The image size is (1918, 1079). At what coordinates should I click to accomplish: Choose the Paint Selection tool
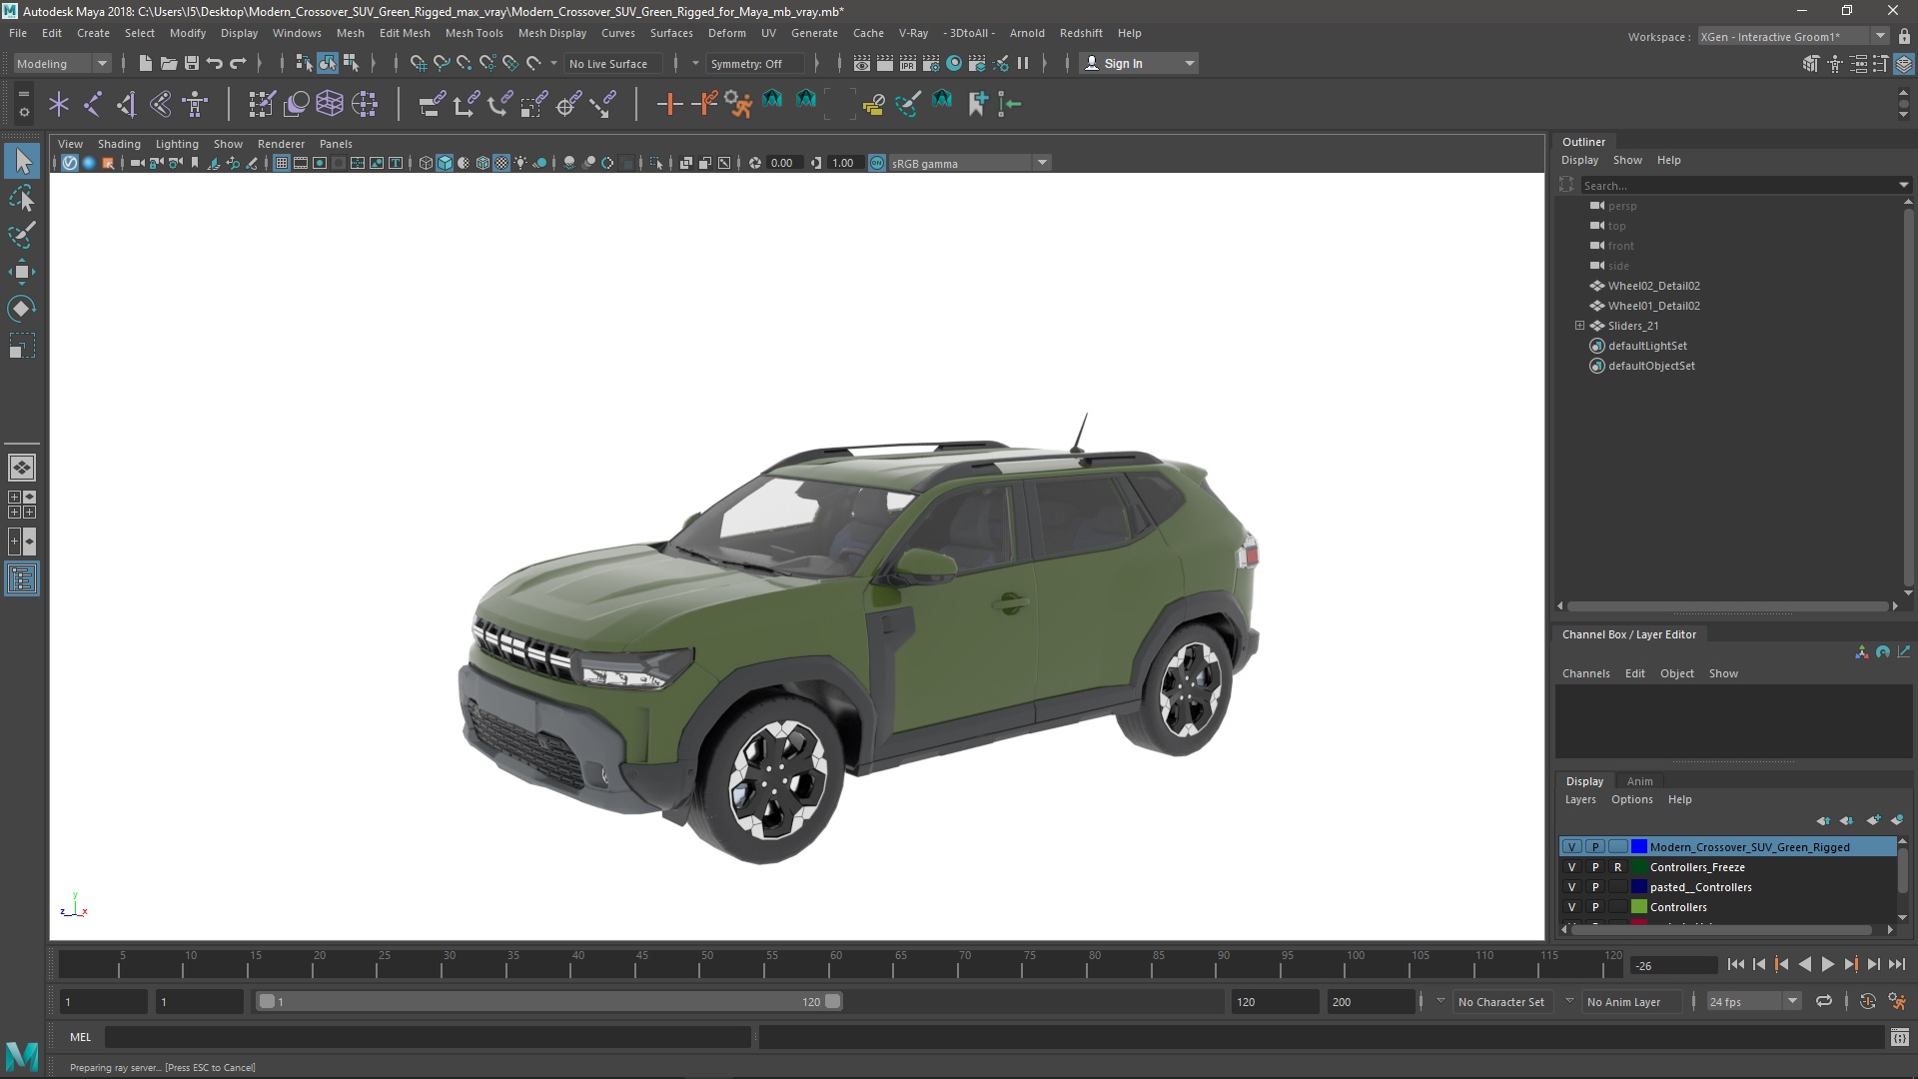[22, 236]
